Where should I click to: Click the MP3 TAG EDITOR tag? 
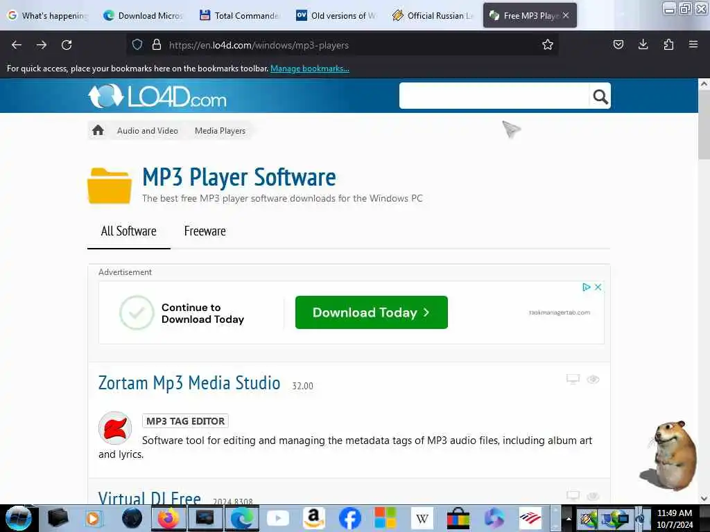(x=185, y=420)
